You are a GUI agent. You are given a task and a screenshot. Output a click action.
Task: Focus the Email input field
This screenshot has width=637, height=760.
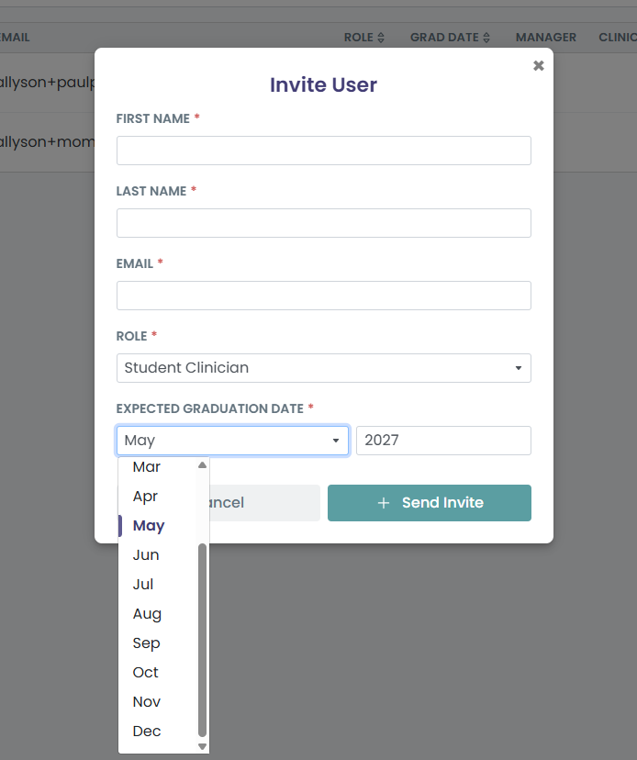pos(324,296)
